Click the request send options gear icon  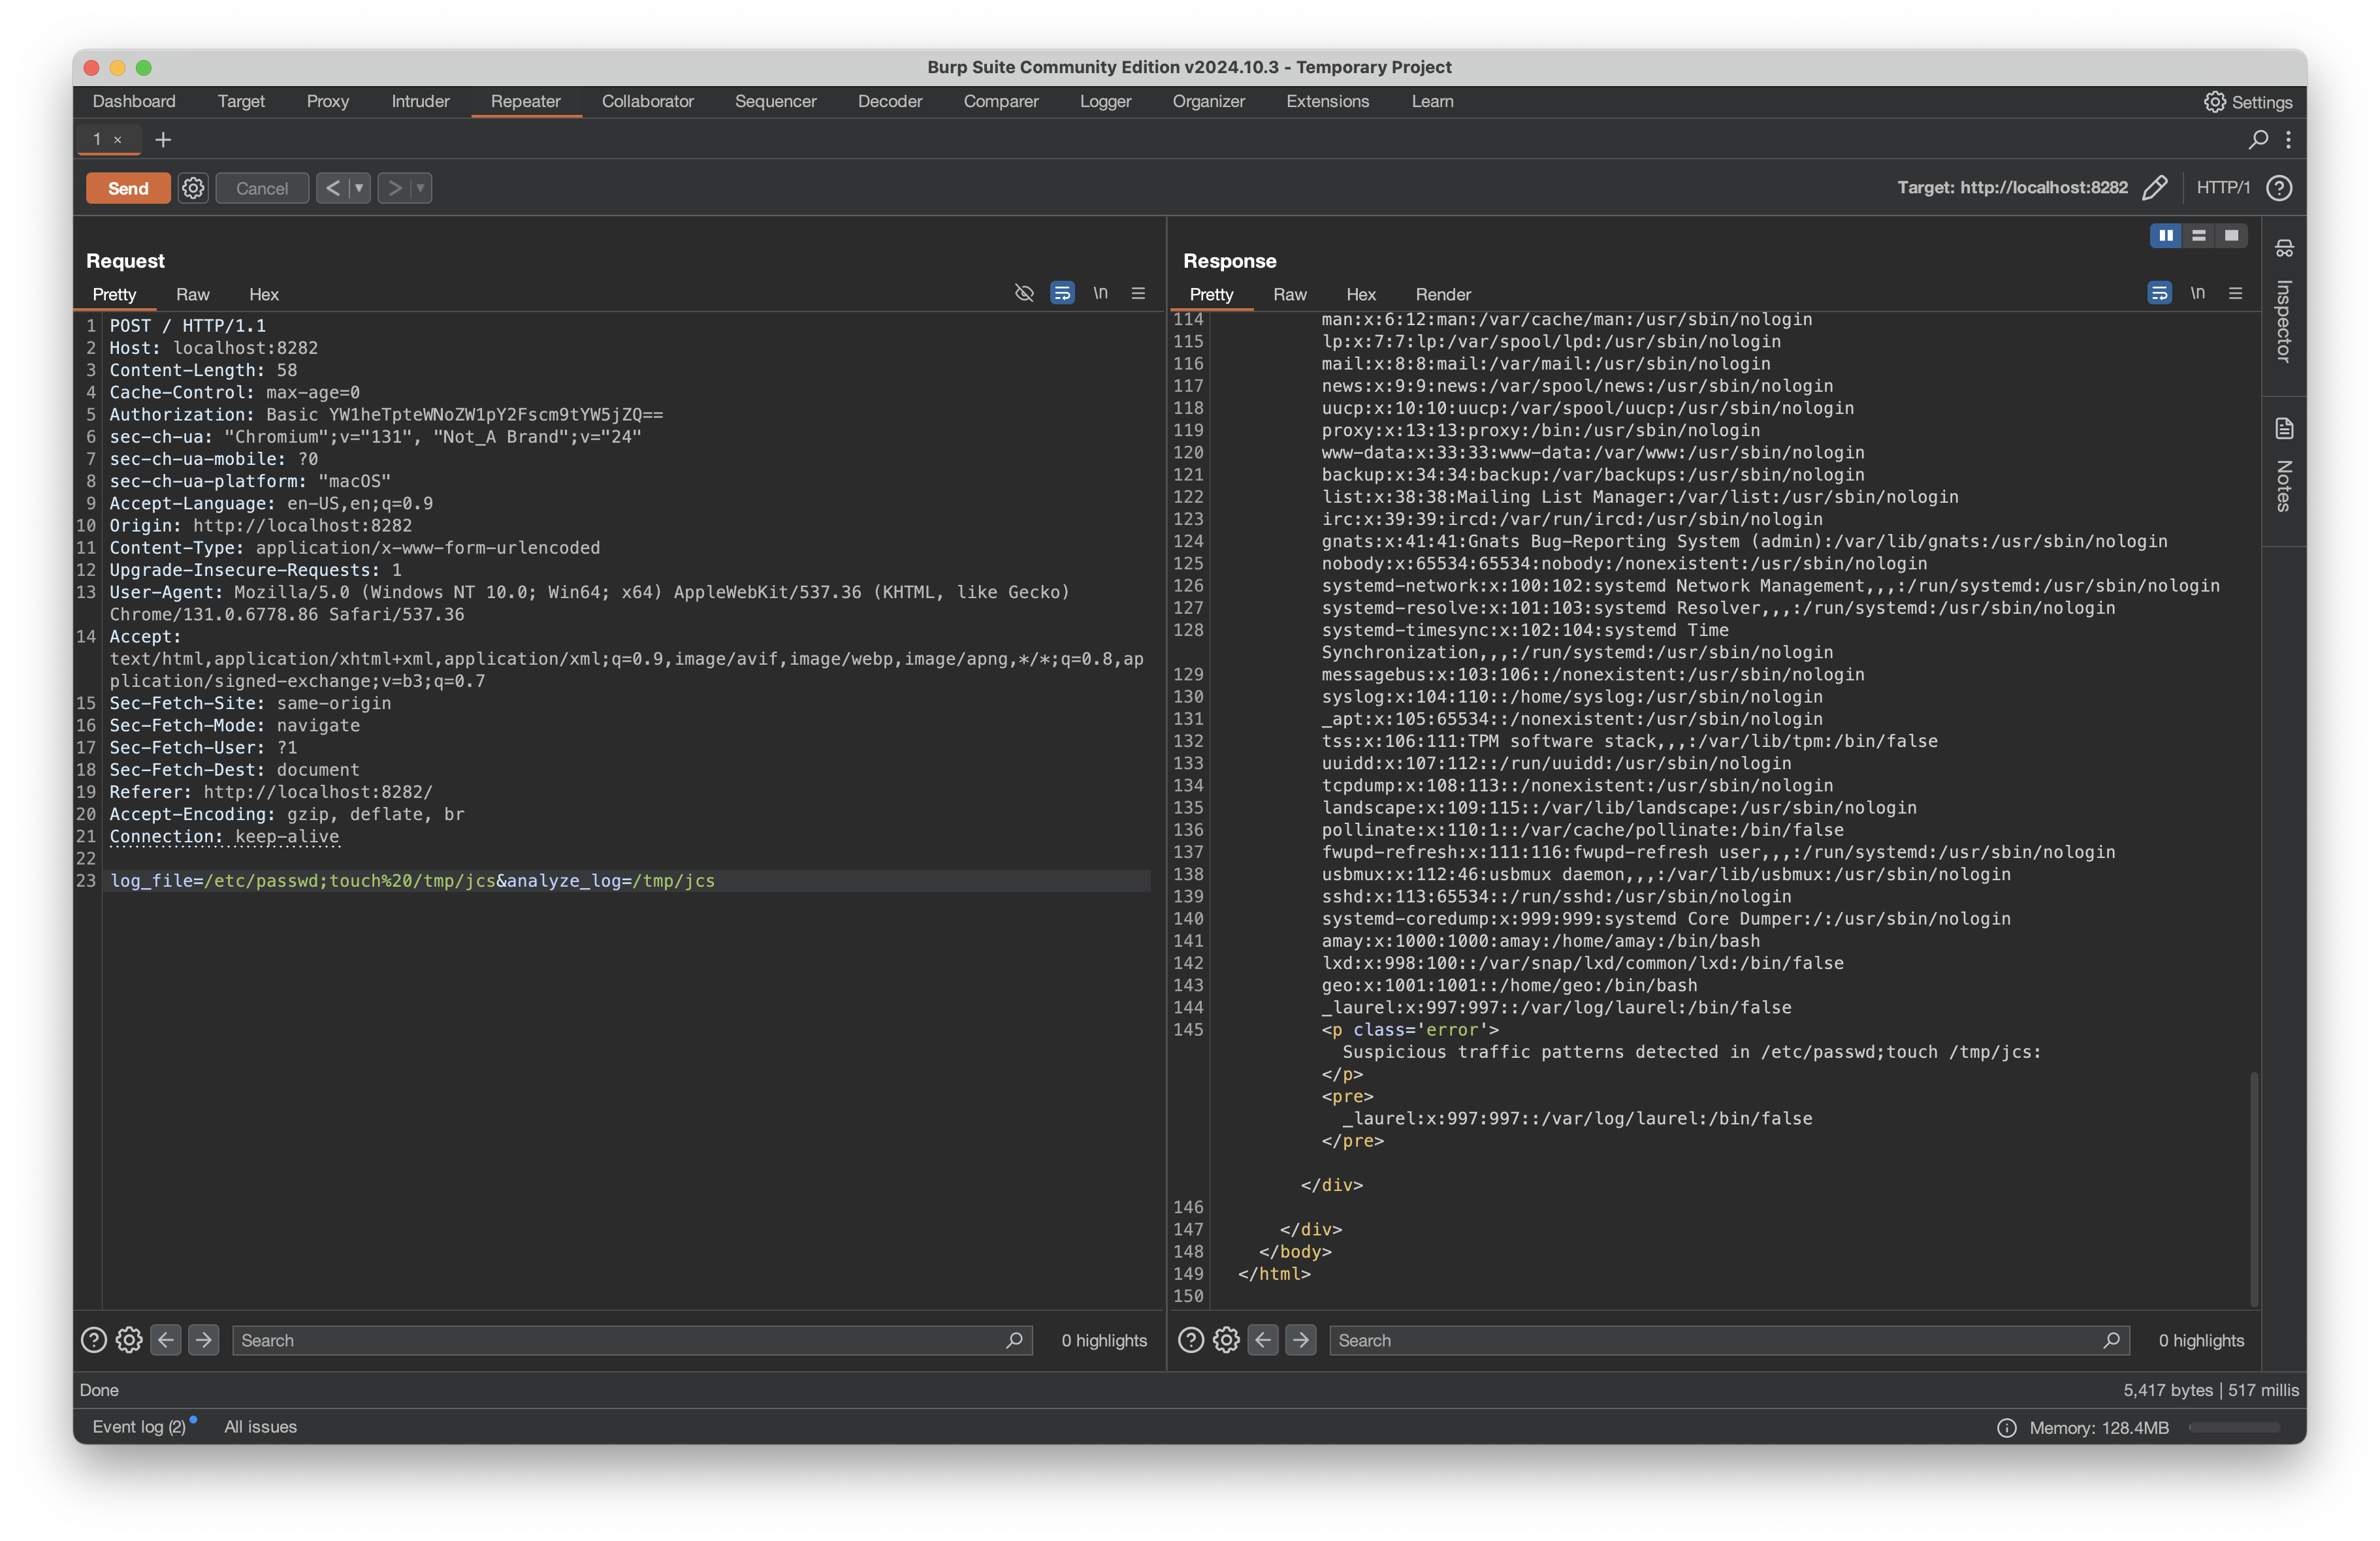(x=193, y=188)
